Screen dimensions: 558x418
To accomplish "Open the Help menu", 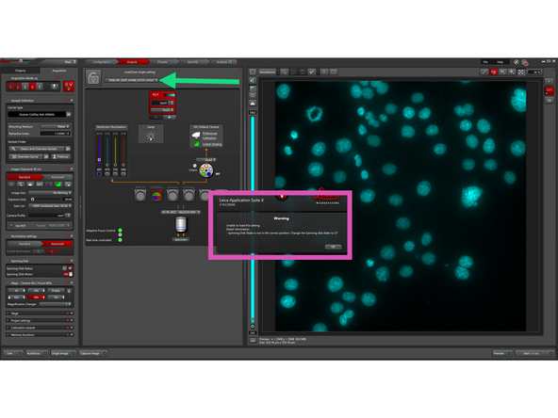I will point(500,62).
